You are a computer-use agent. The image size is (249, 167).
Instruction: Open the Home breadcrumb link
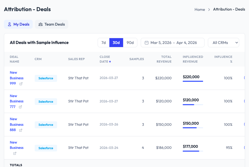(199, 9)
